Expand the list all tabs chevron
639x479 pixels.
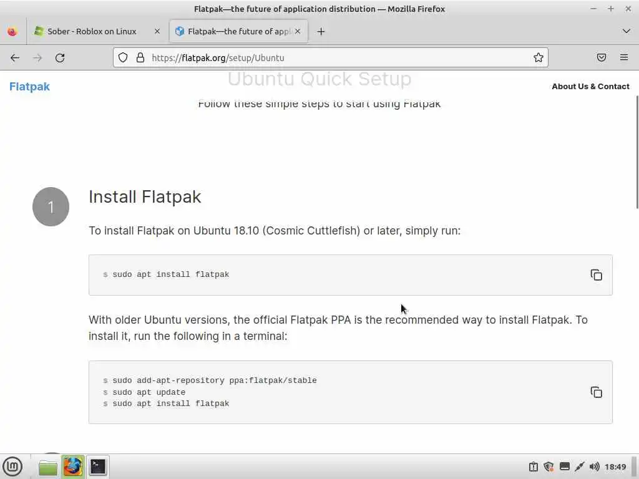coord(627,31)
